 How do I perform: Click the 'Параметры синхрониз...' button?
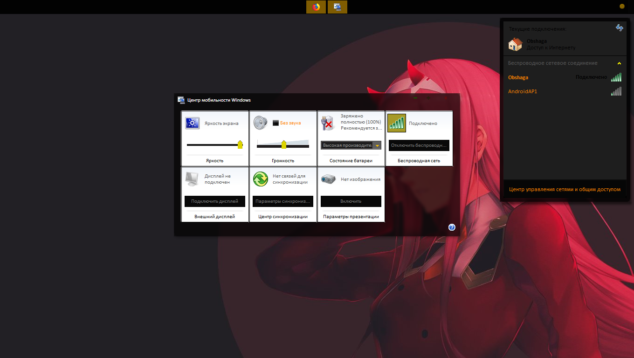coord(283,201)
